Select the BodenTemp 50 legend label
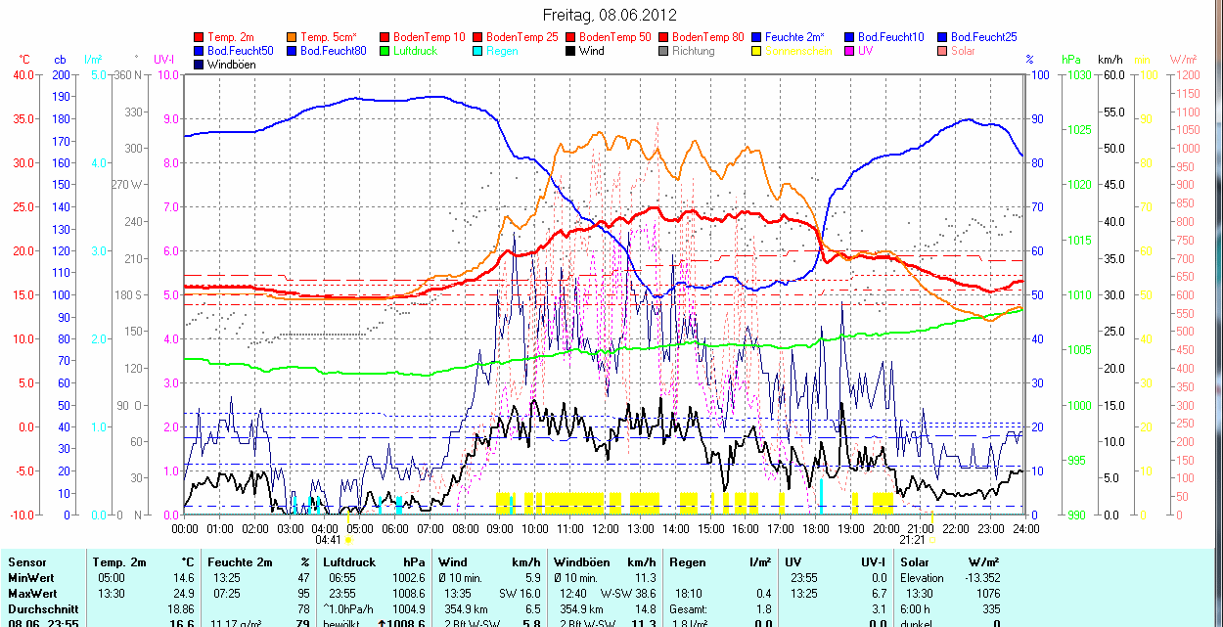 pos(615,37)
